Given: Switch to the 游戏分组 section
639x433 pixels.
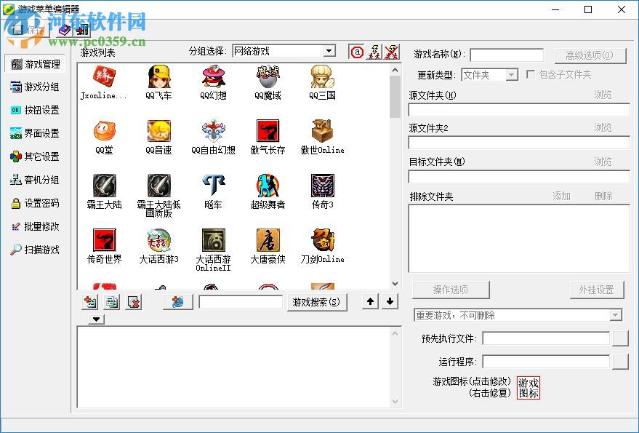Looking at the screenshot, I should click(x=35, y=87).
